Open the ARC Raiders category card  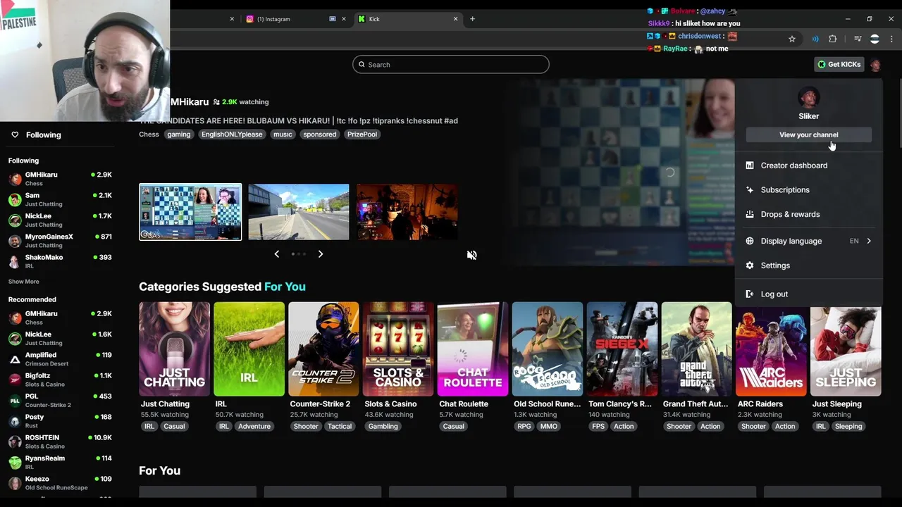(x=772, y=349)
